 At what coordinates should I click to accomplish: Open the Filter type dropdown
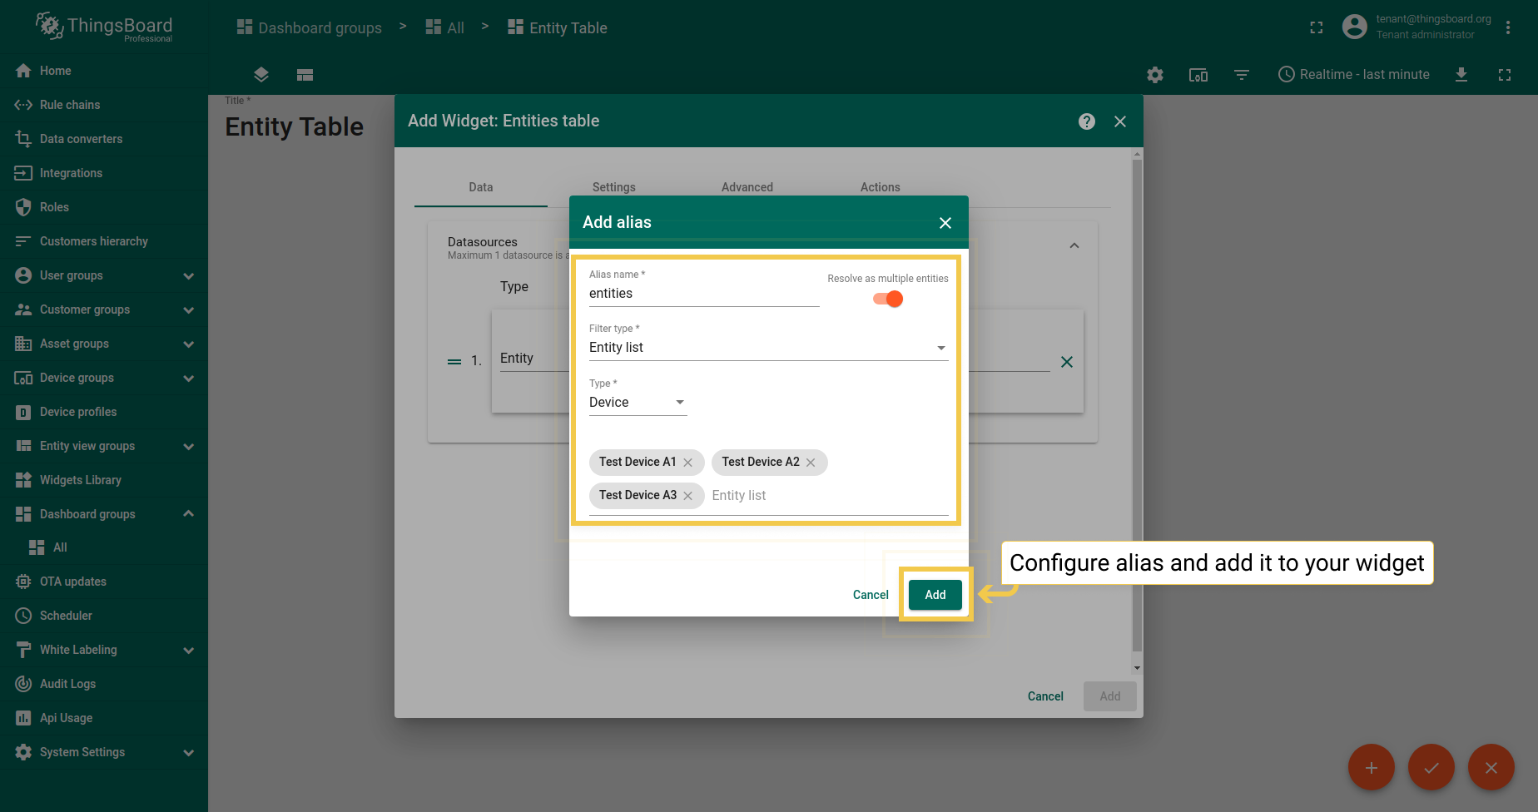pos(768,348)
